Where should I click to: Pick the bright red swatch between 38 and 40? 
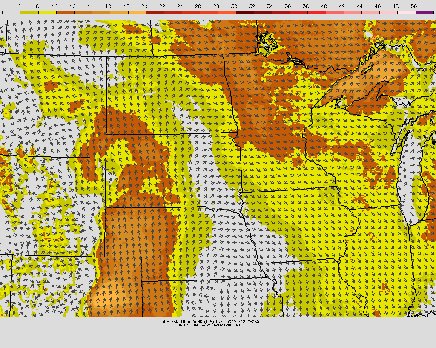317,12
